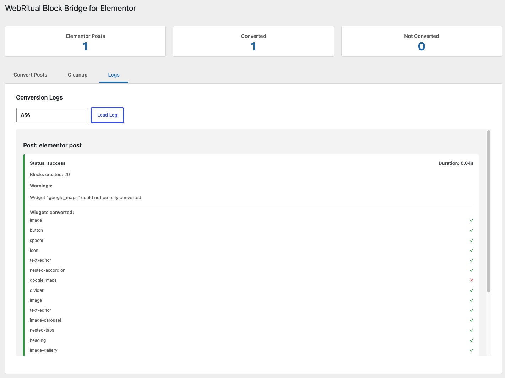Click the 'Status: success' text

[48, 163]
